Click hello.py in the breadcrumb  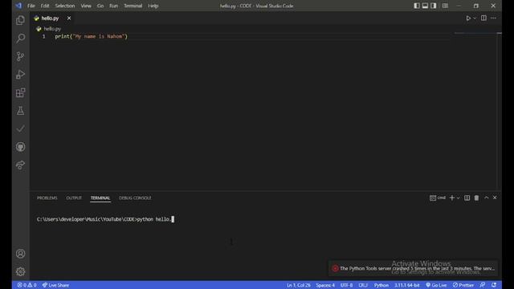(52, 29)
